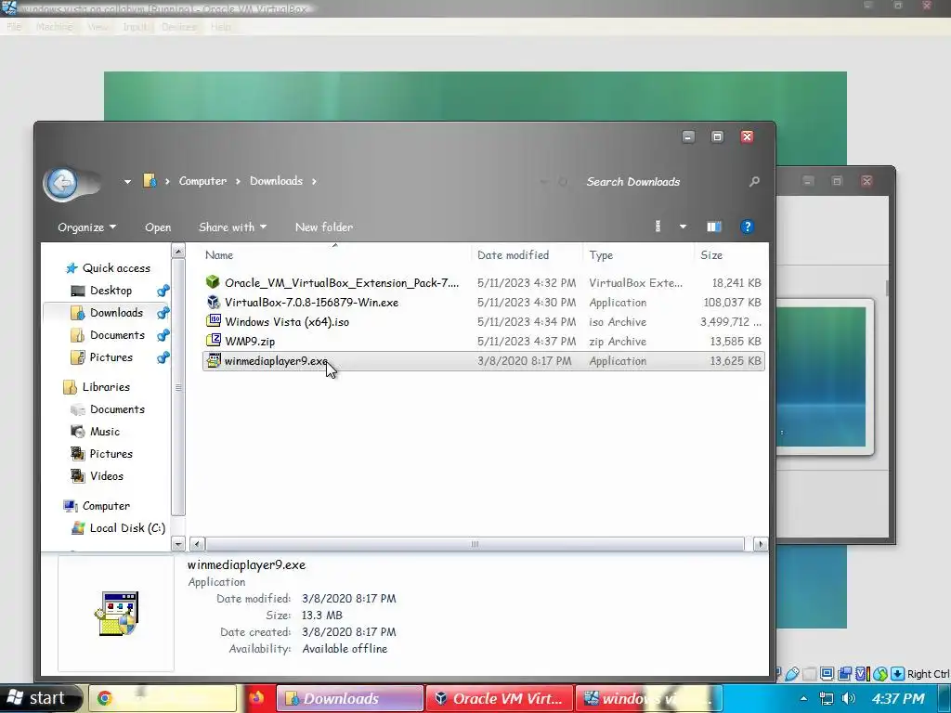951x713 pixels.
Task: Open the view options dropdown arrow
Action: click(x=683, y=227)
